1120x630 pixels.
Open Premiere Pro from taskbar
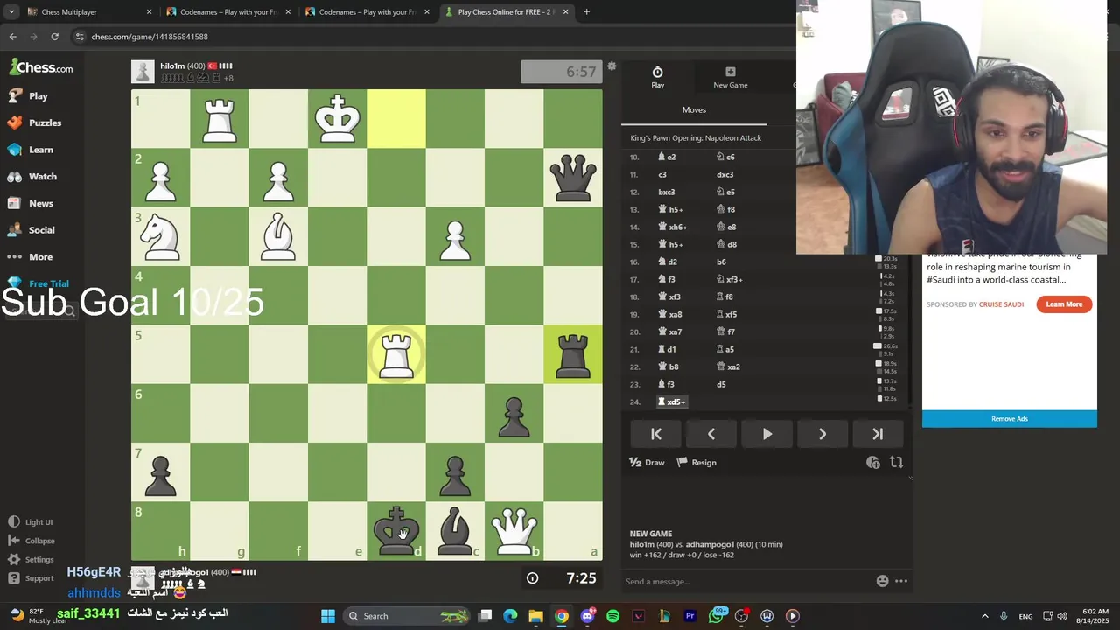coord(689,616)
